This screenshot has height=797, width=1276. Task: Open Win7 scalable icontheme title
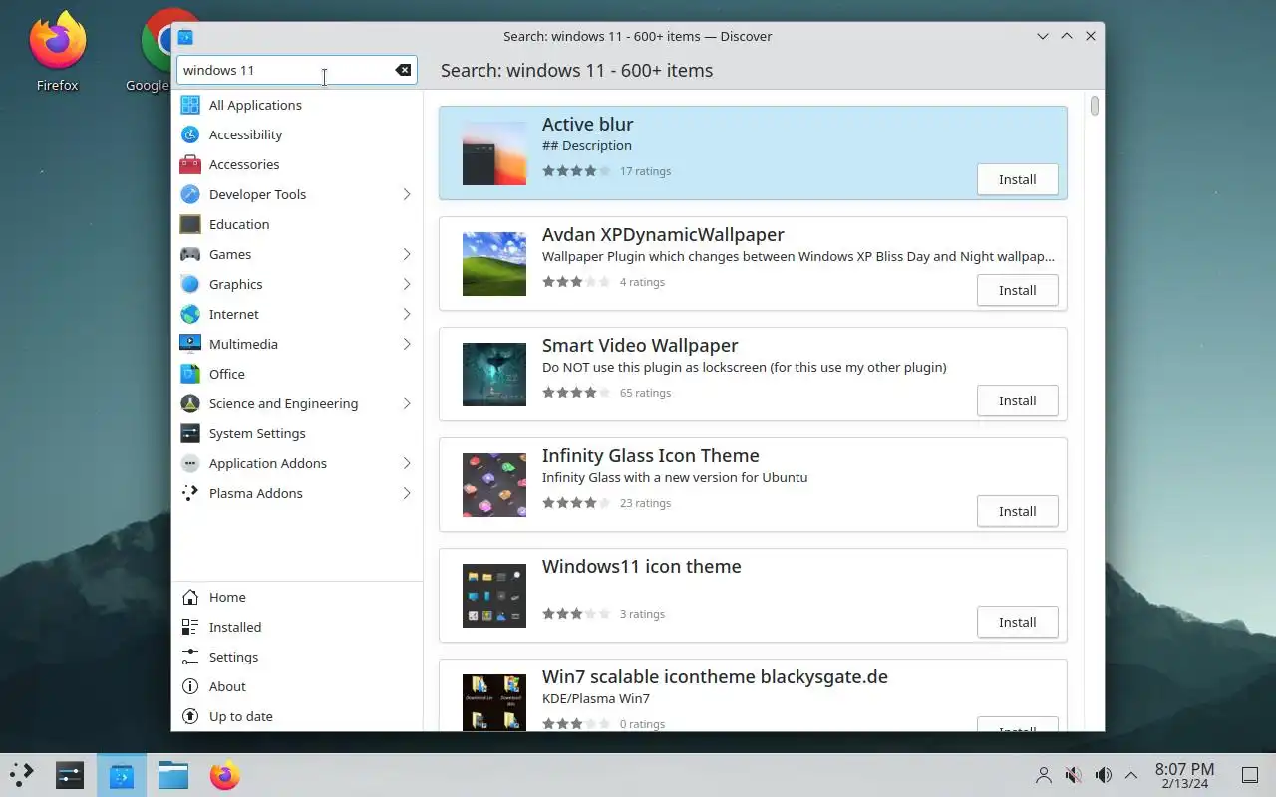pos(715,676)
